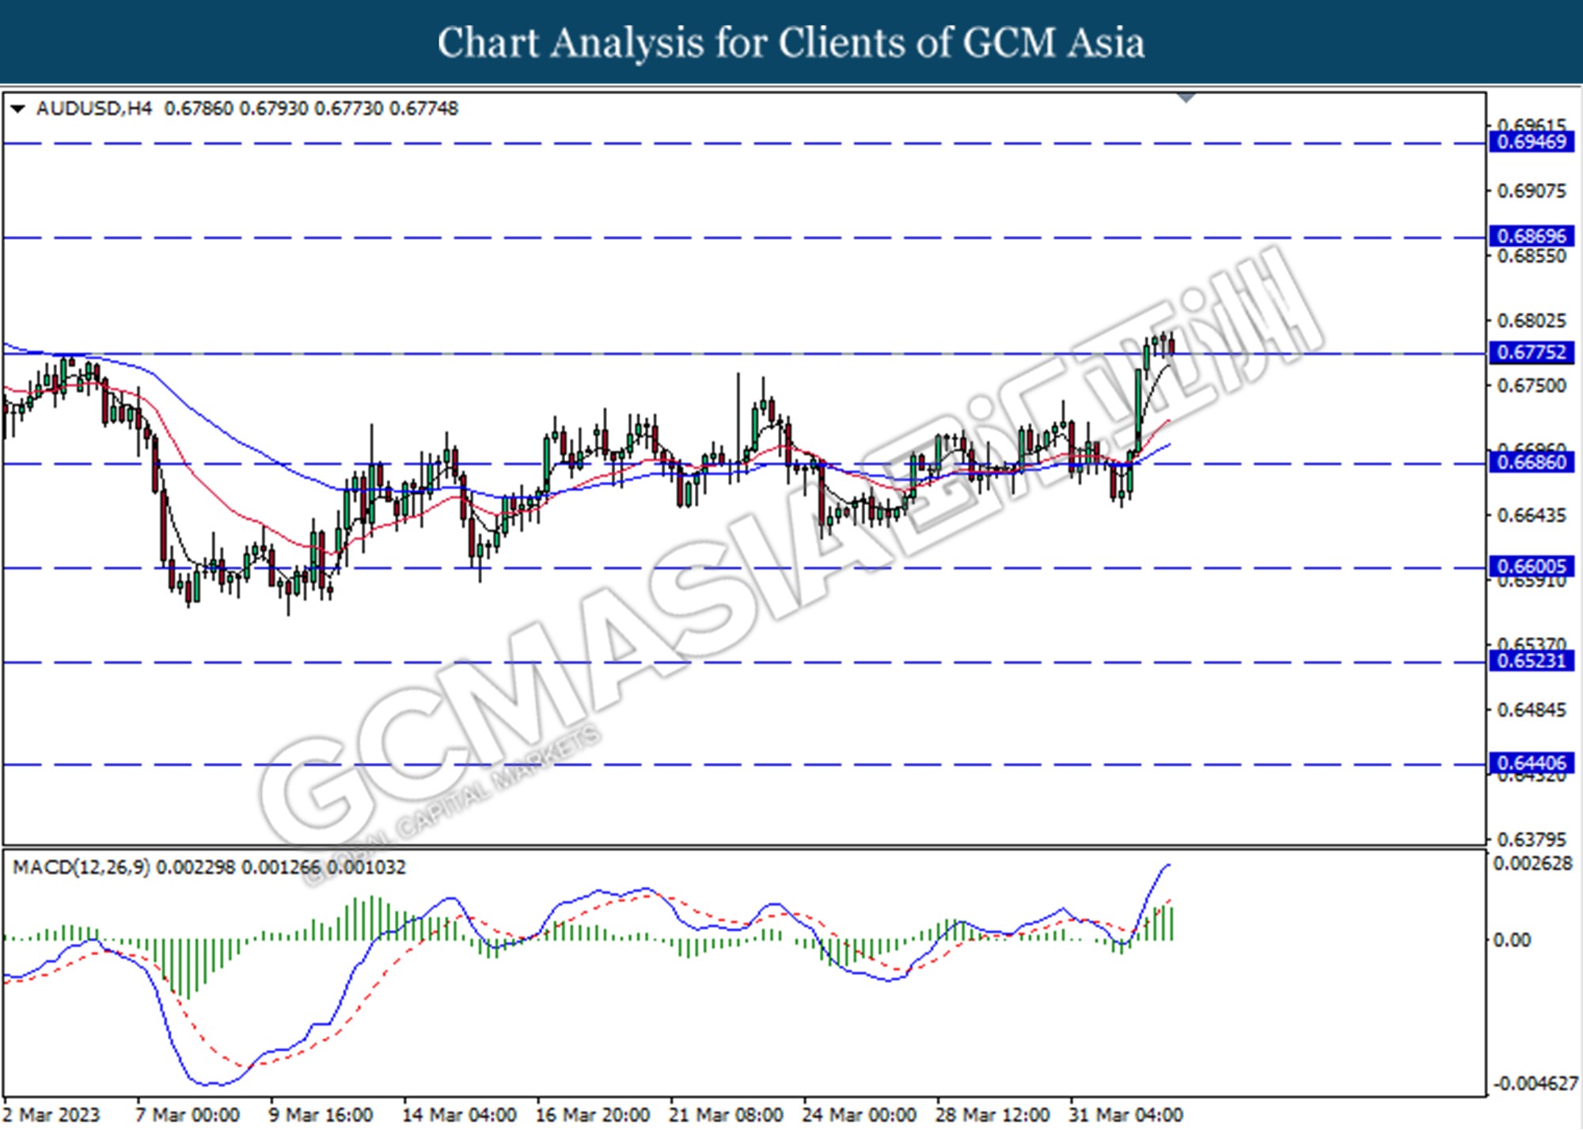1583x1130 pixels.
Task: Click the 0.67500 price axis value
Action: 1531,385
